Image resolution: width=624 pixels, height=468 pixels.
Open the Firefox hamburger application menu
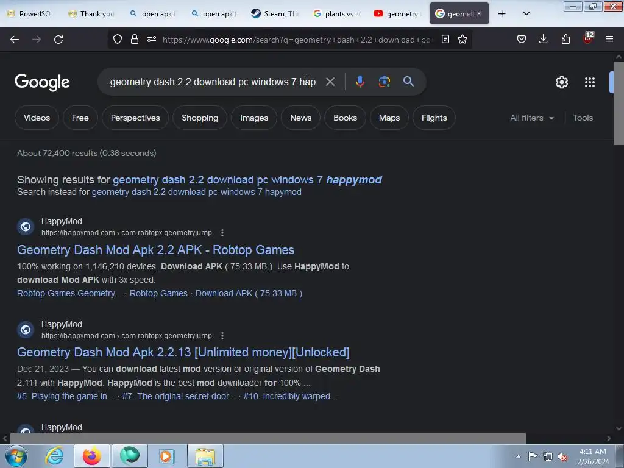[x=609, y=39]
